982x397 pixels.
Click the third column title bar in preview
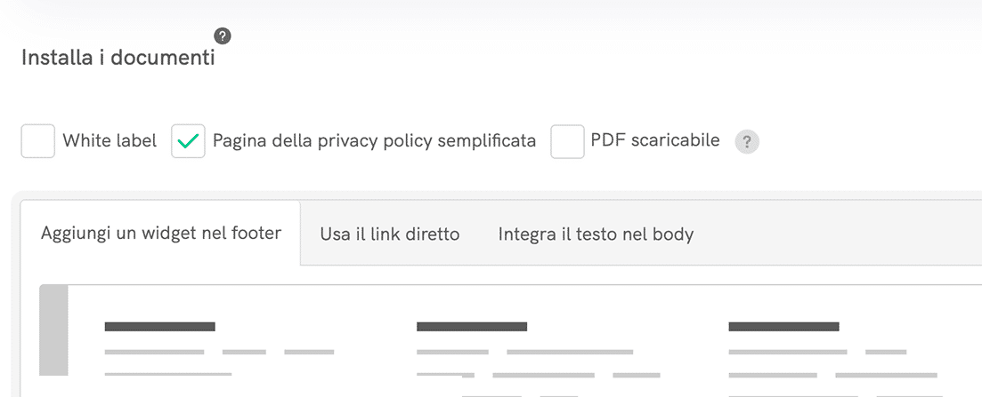[x=783, y=327]
